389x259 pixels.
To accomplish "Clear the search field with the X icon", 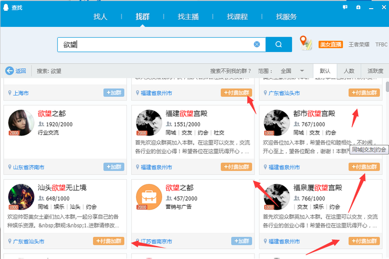I will tap(257, 44).
